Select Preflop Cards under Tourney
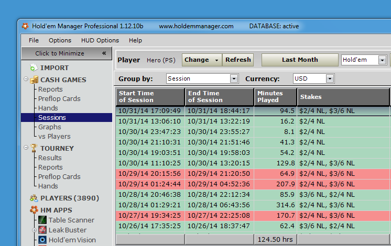The height and width of the screenshot is (246, 391). tap(59, 177)
